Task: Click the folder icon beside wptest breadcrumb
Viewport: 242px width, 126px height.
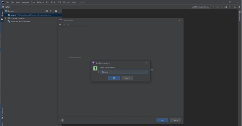Action: tap(3, 7)
